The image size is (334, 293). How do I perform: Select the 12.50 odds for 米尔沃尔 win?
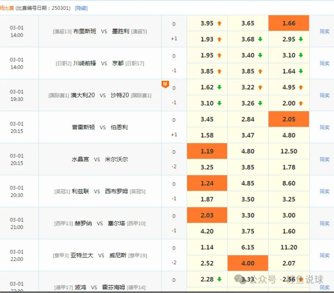pos(289,151)
